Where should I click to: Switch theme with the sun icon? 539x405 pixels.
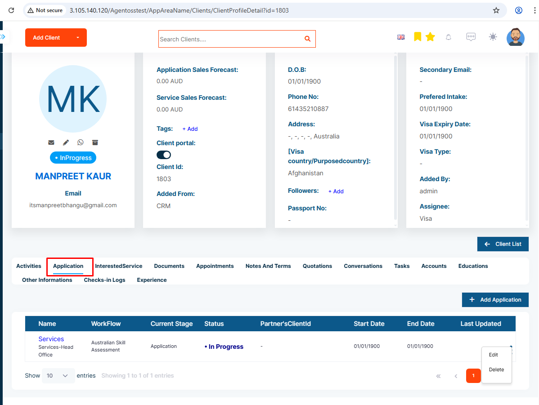click(493, 37)
